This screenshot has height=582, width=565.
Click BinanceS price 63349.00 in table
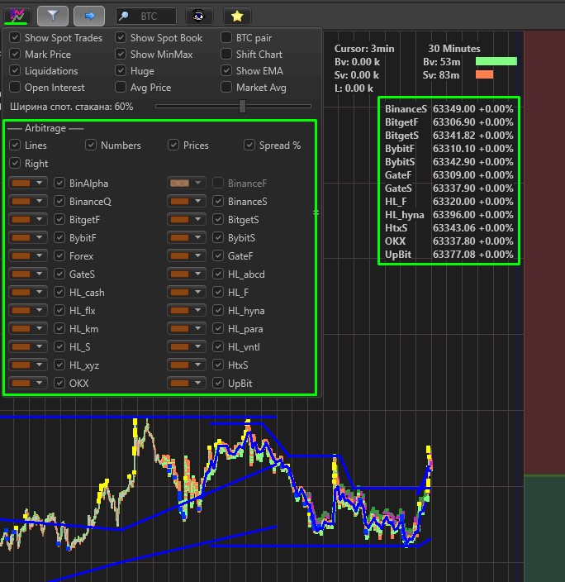(x=453, y=109)
